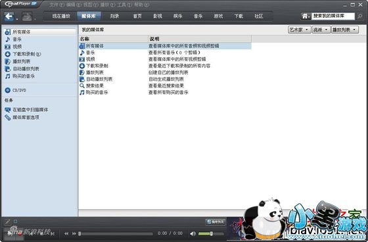Select the 播放列表 row in the list
This screenshot has width=368, height=242.
pos(165,72)
